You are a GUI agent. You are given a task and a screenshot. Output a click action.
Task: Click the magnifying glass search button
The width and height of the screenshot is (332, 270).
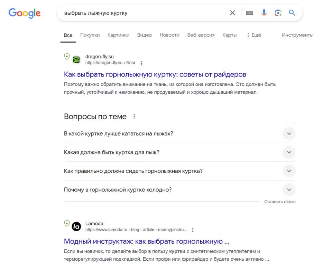pos(292,13)
